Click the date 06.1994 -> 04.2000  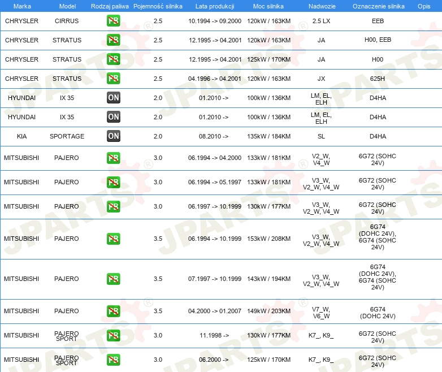click(215, 158)
